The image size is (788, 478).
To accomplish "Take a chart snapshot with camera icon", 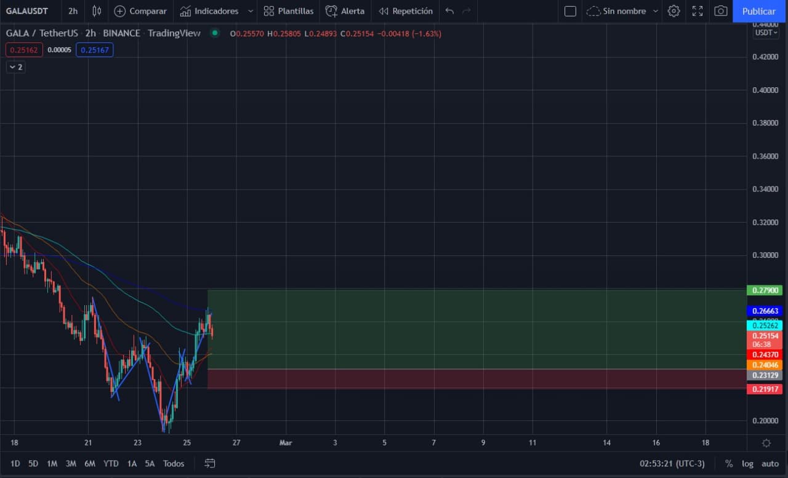I will [720, 11].
